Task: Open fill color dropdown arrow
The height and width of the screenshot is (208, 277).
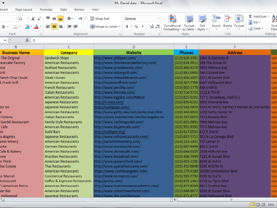Action: [32, 27]
